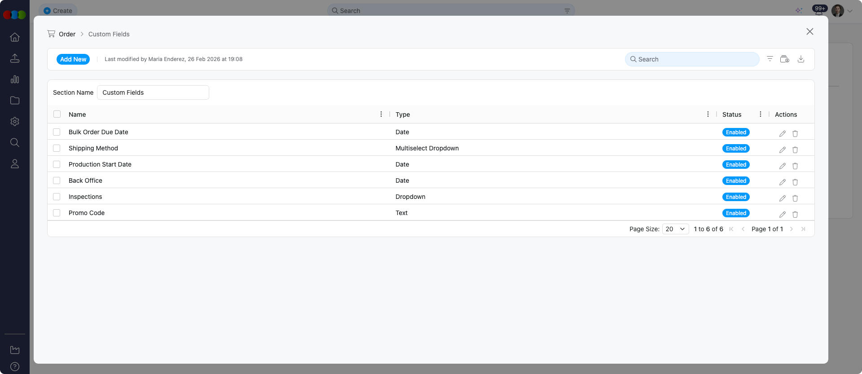Click the cart icon in breadcrumb
Image resolution: width=862 pixels, height=374 pixels.
(51, 34)
